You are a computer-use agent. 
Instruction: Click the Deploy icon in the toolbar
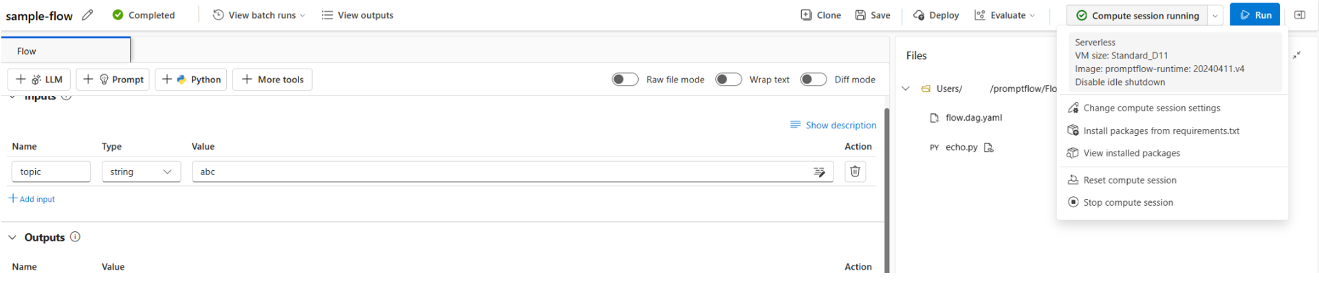[x=919, y=15]
